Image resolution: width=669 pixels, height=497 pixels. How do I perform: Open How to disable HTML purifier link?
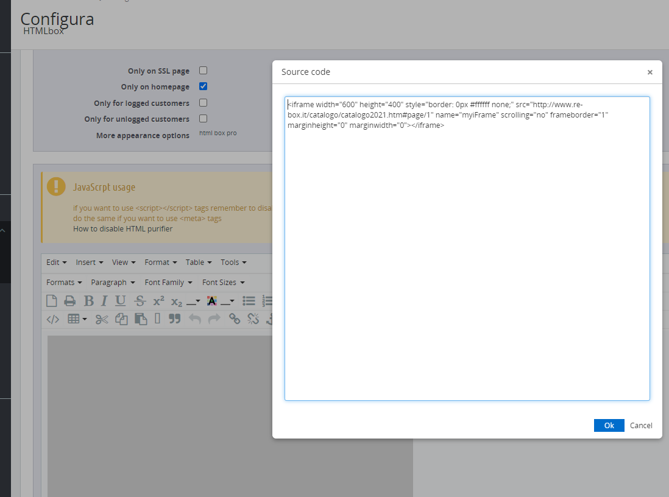point(123,228)
